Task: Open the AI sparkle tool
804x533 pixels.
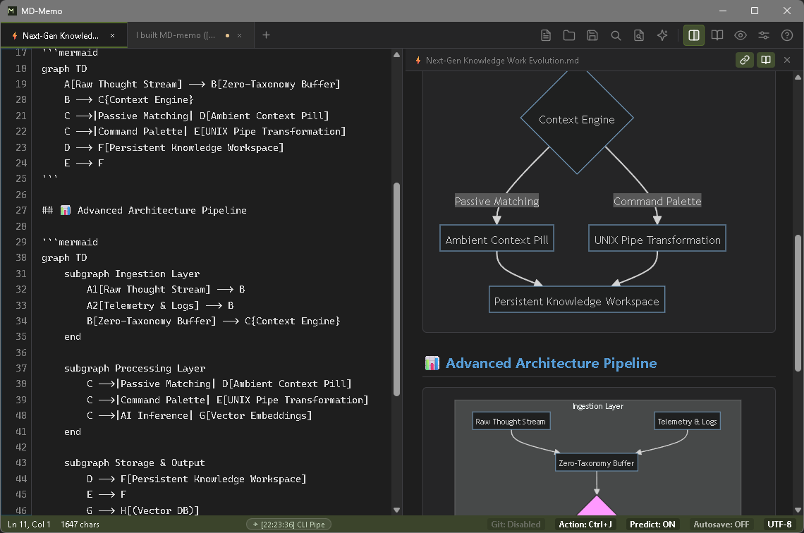Action: [662, 35]
